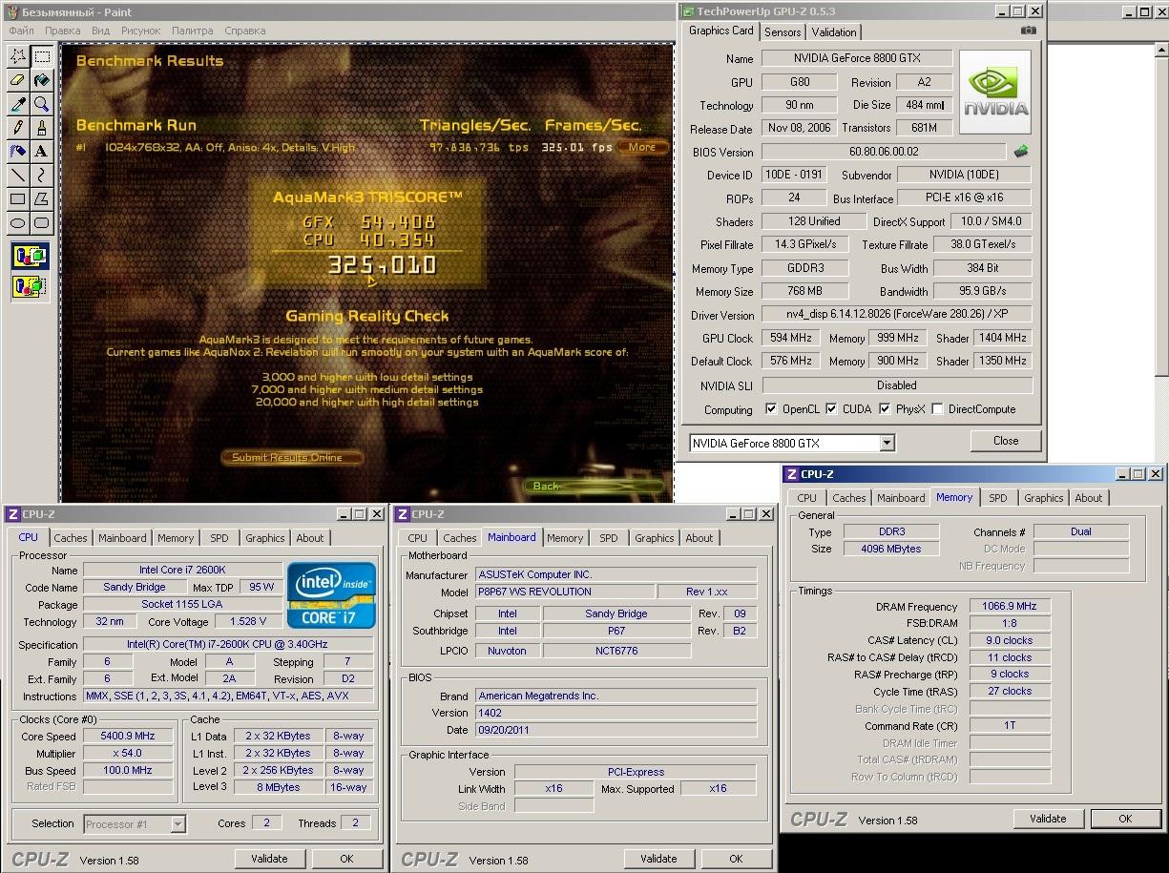Screen dimensions: 1169x873
Task: Click the Close button in GPU-Z
Action: [1006, 441]
